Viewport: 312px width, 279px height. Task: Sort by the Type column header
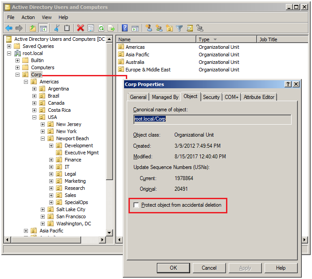coord(226,39)
